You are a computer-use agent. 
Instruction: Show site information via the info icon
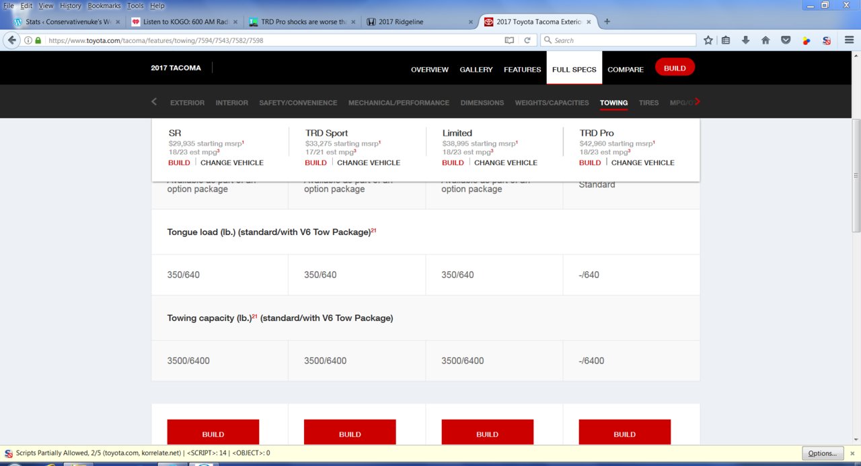(x=28, y=40)
